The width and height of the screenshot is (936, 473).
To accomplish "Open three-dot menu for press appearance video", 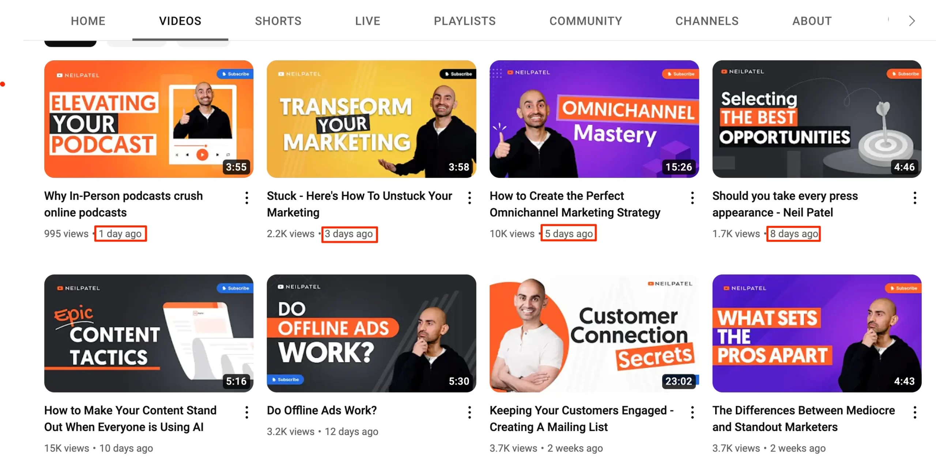I will click(915, 198).
